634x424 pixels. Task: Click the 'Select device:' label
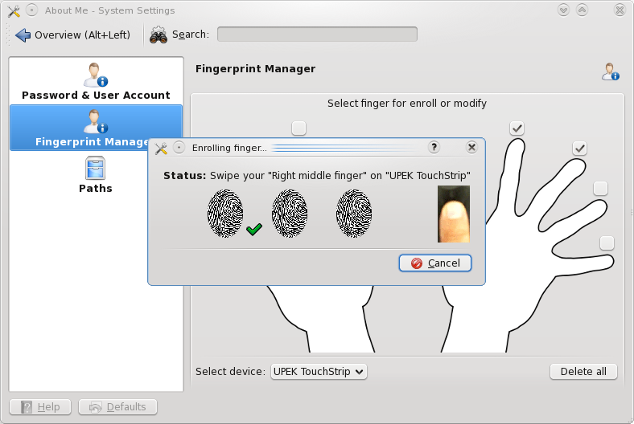(230, 372)
